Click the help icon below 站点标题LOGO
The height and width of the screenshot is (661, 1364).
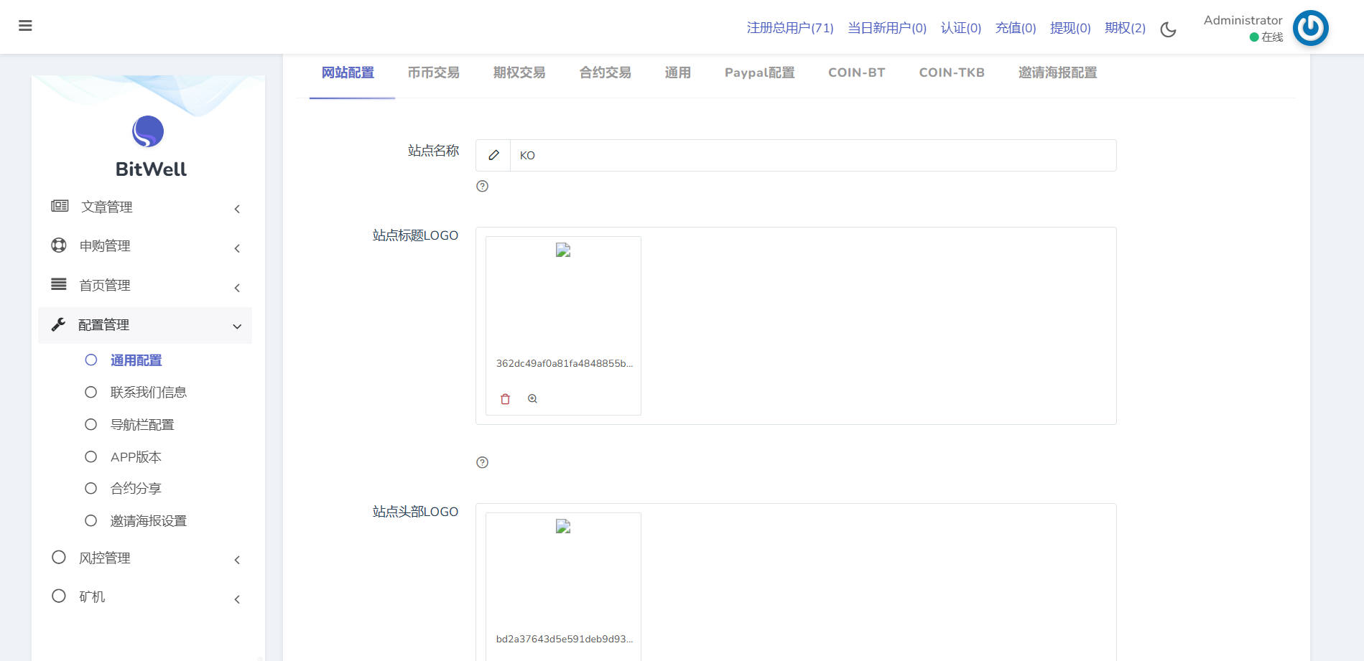click(482, 462)
